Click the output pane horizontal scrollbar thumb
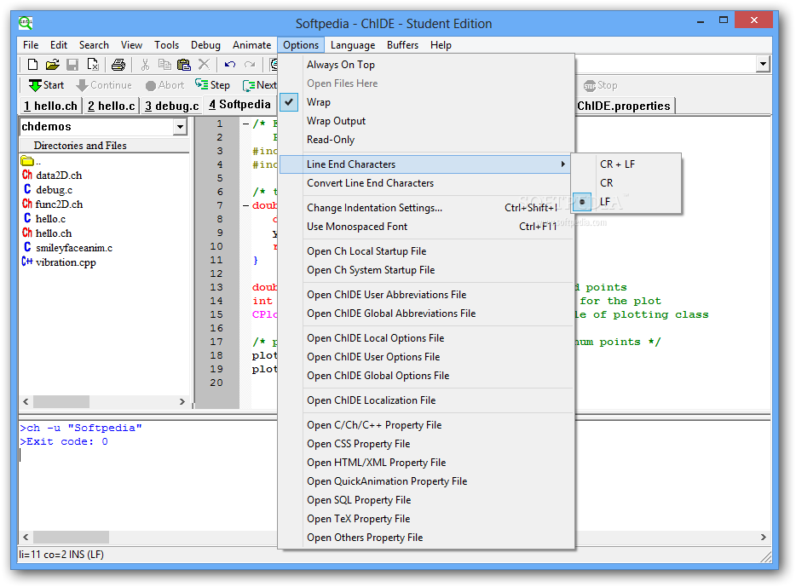796x587 pixels. click(x=71, y=537)
